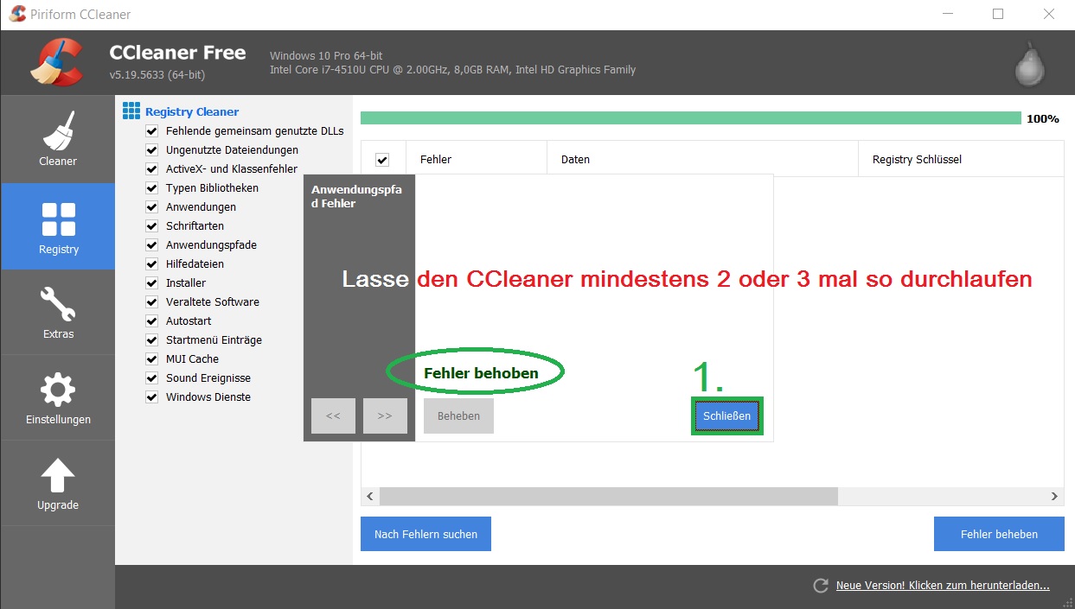Click the 100% progress label

coord(1043,119)
